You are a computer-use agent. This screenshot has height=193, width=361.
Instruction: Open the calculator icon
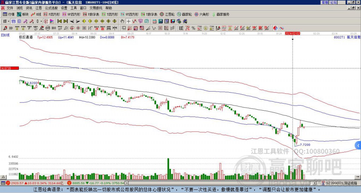click(160, 21)
